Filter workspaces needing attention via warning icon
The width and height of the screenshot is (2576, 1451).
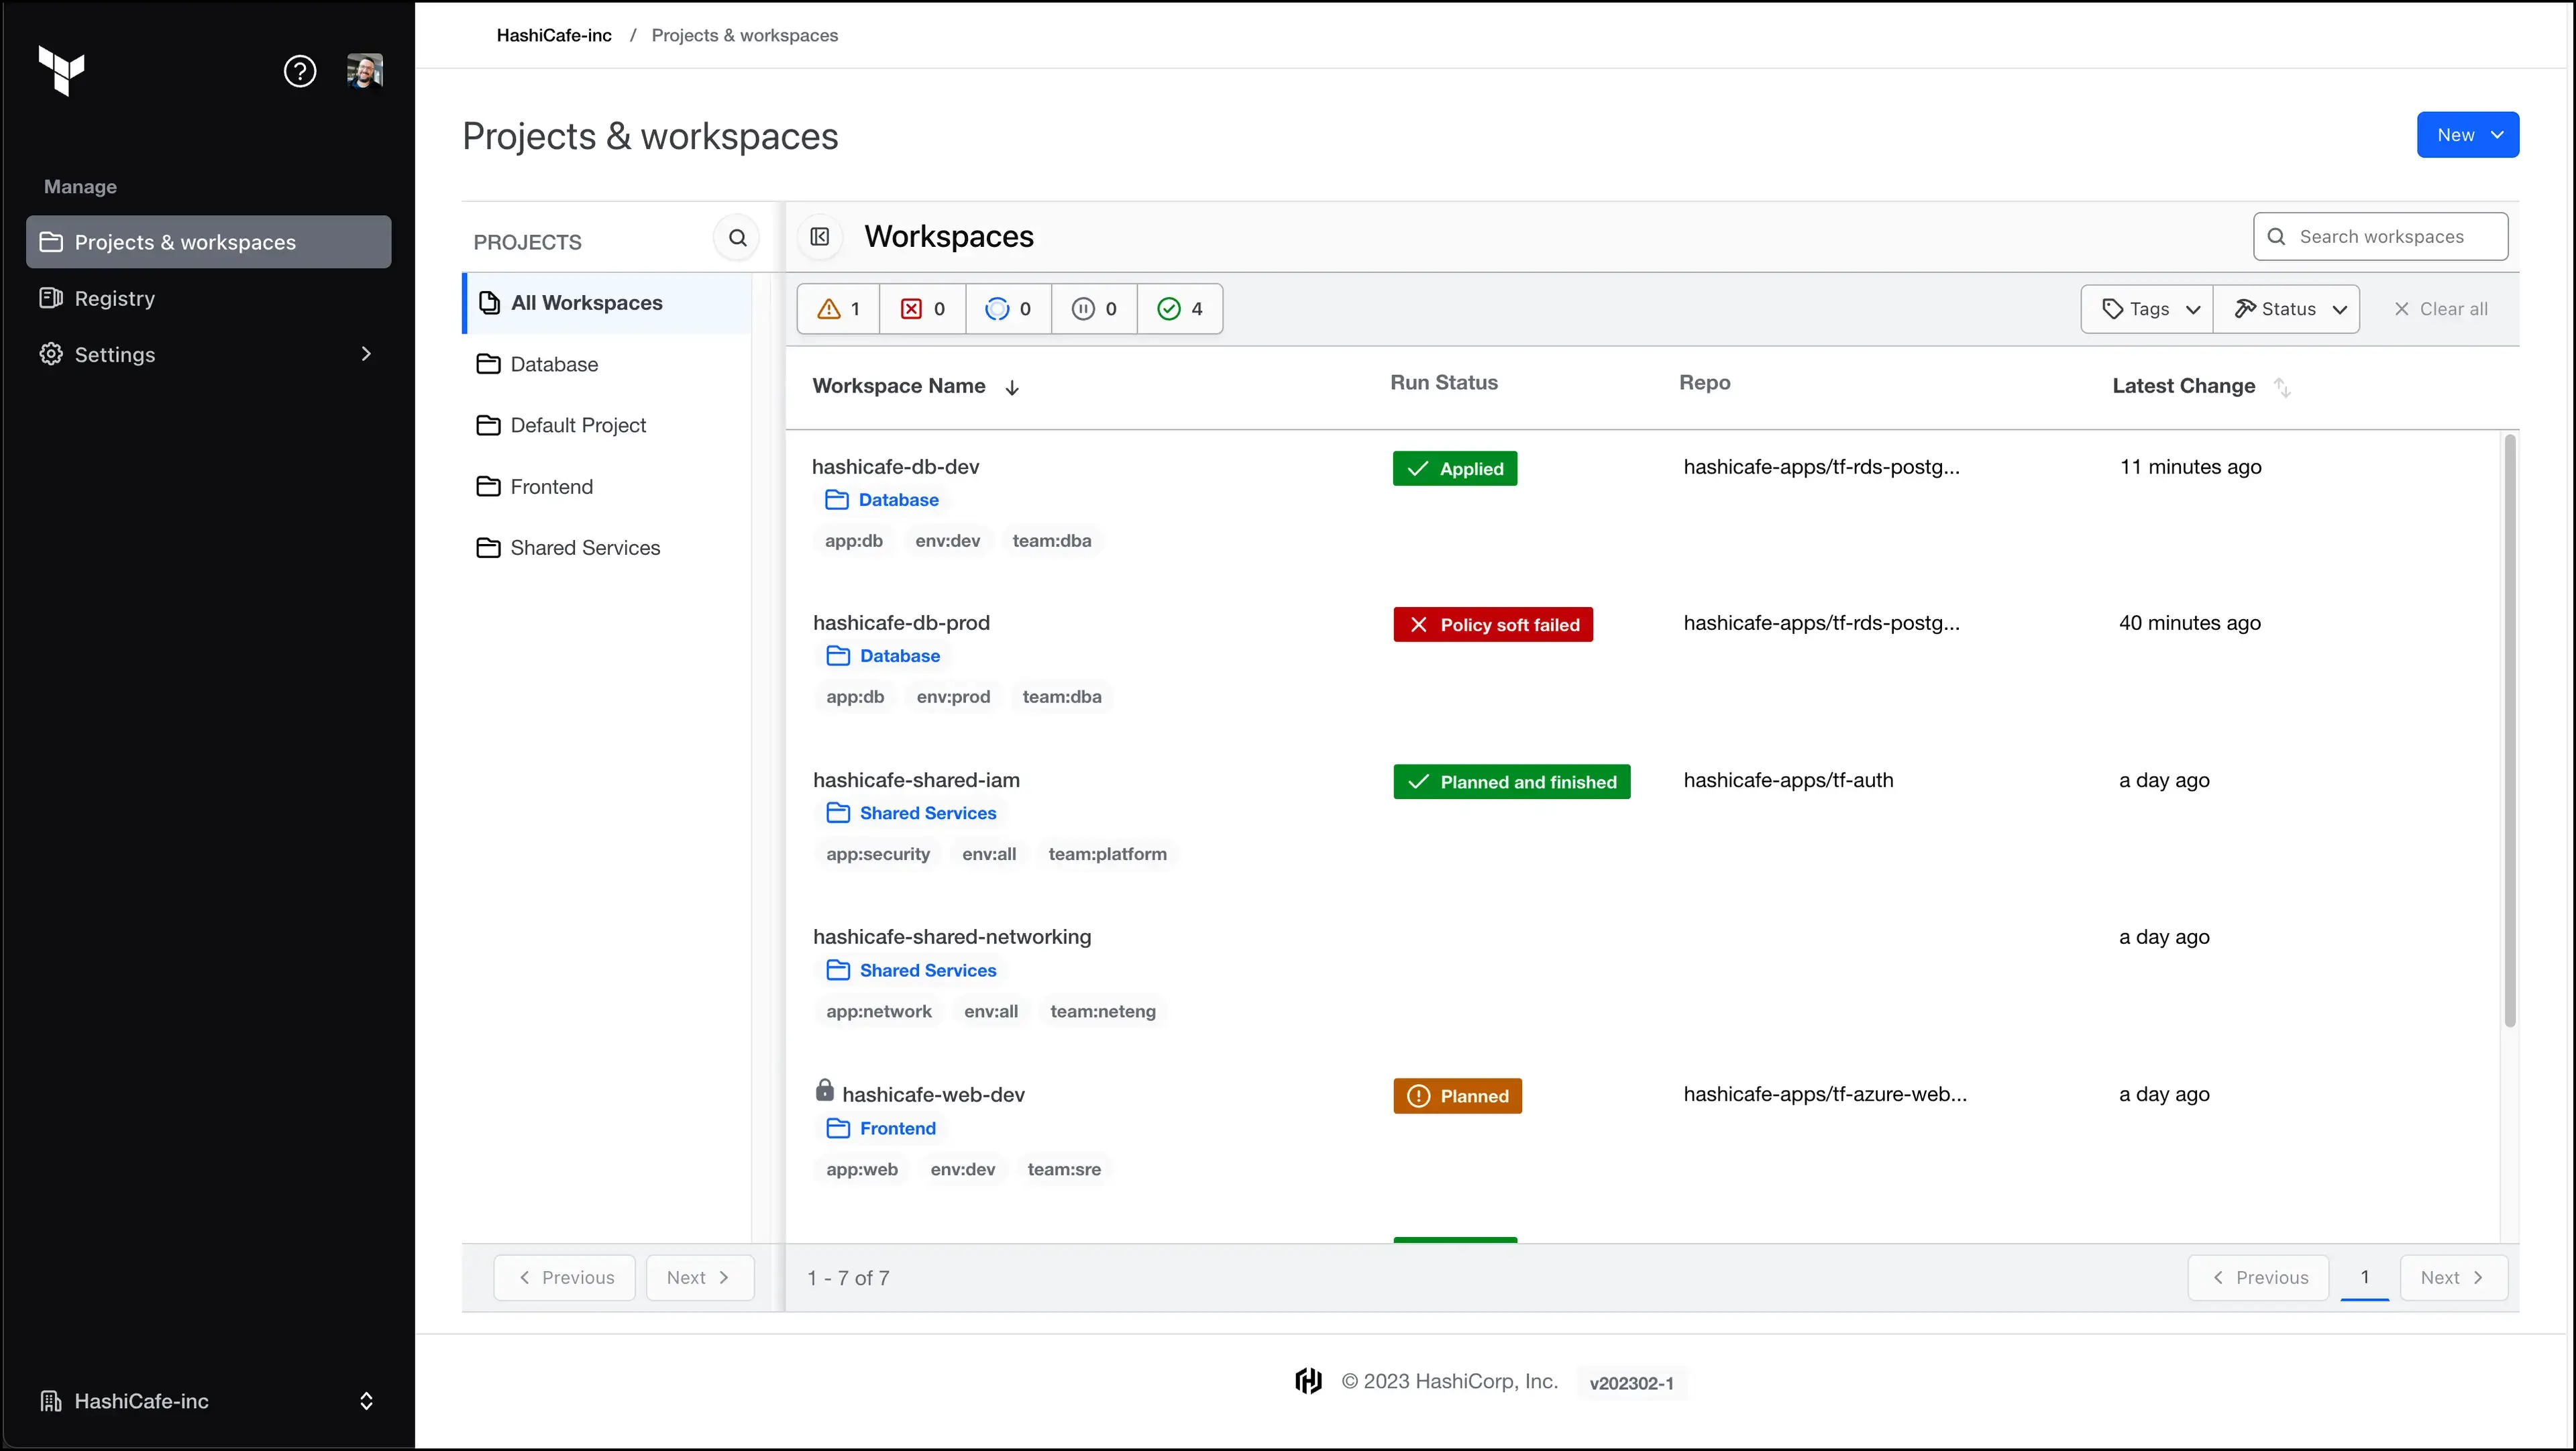837,308
